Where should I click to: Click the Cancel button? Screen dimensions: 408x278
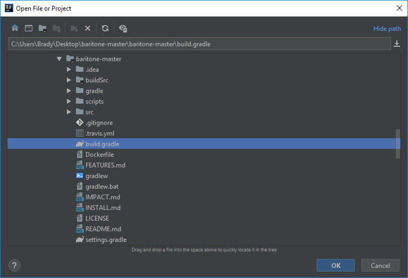[x=380, y=265]
